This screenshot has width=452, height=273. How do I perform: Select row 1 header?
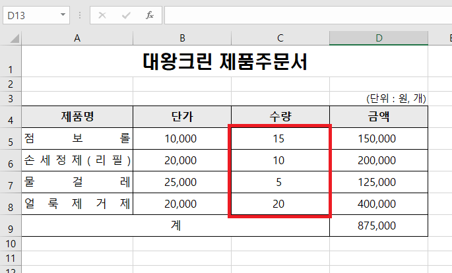tap(11, 61)
